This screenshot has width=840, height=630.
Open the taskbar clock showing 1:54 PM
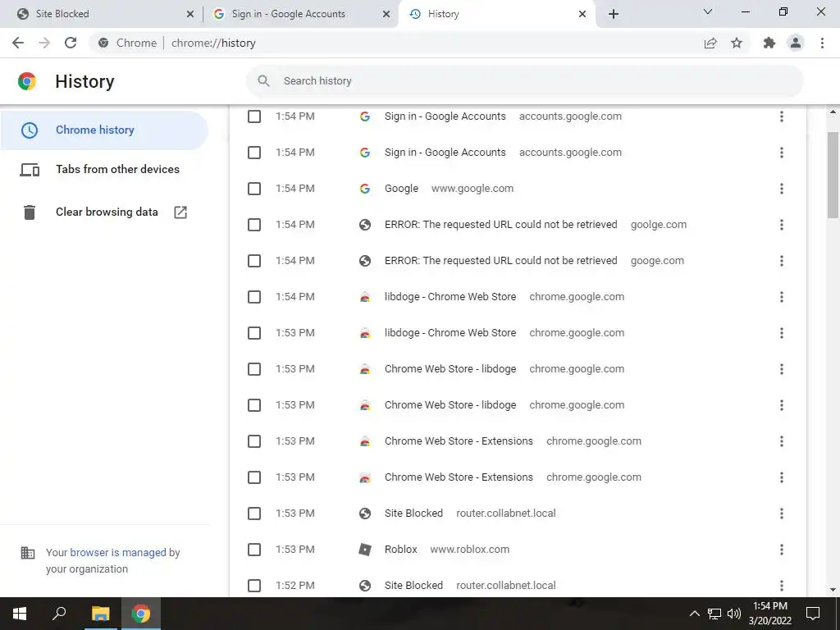769,614
